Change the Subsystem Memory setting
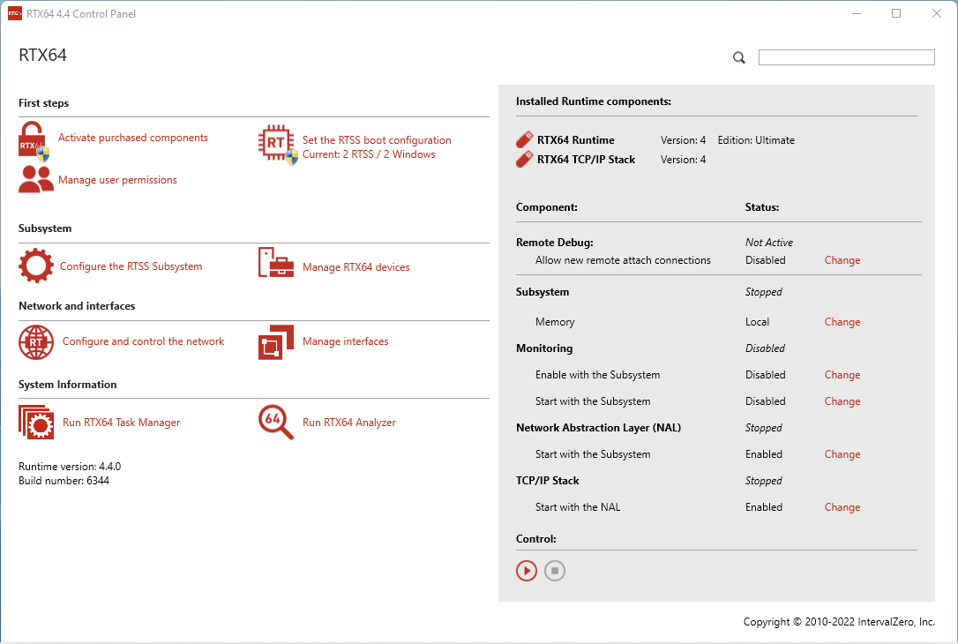Viewport: 958px width, 644px height. tap(842, 322)
